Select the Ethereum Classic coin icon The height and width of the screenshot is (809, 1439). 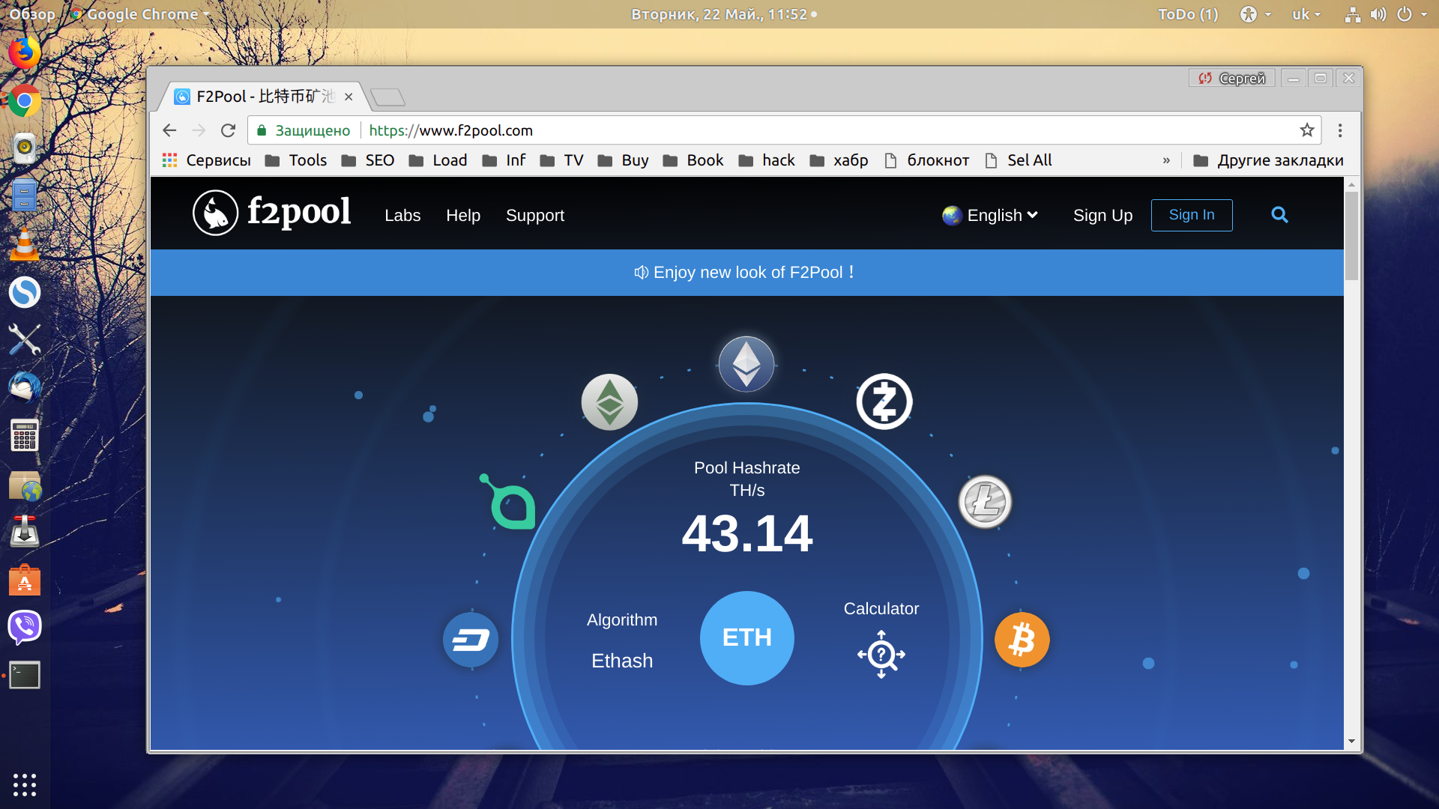click(x=609, y=402)
